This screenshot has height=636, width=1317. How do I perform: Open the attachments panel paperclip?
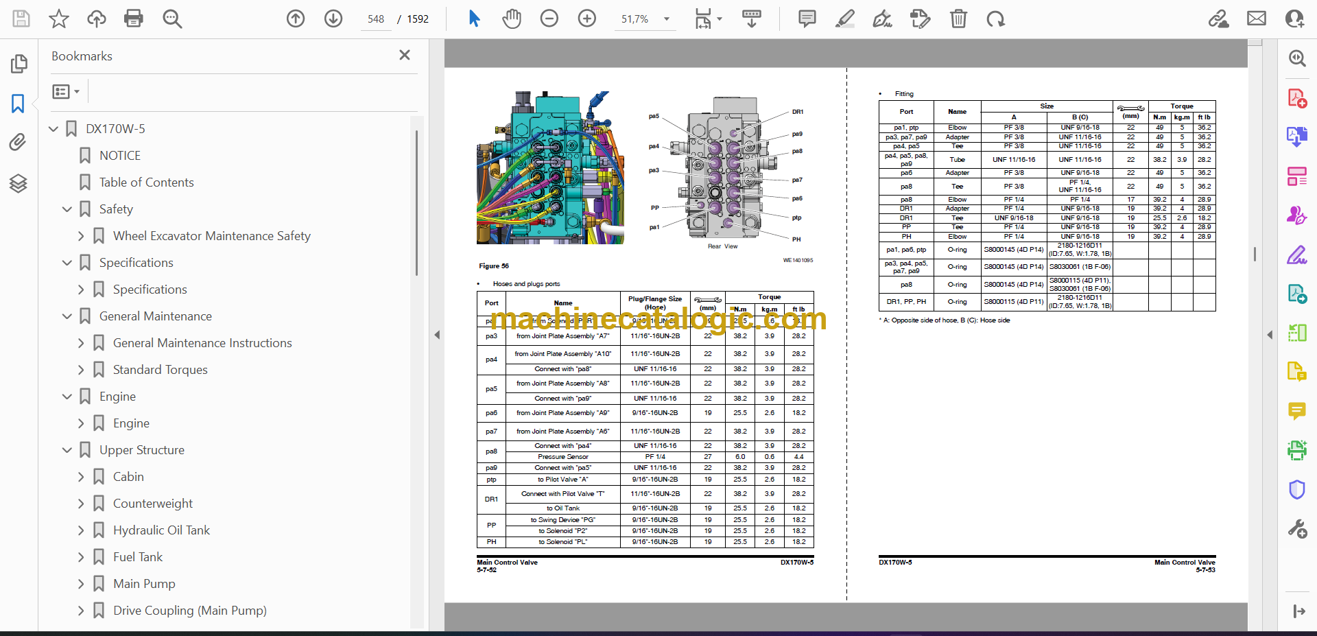19,142
